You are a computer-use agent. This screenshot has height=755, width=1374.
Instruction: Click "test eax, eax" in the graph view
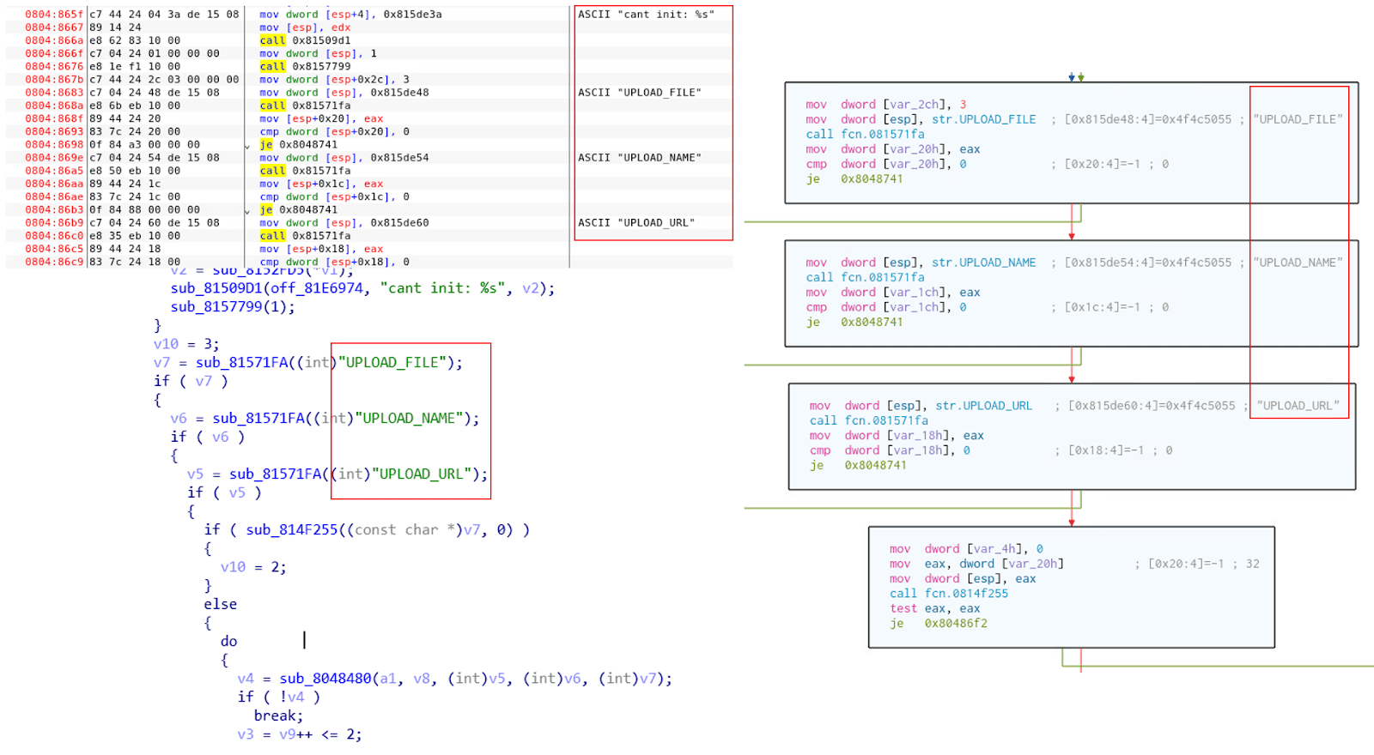935,608
